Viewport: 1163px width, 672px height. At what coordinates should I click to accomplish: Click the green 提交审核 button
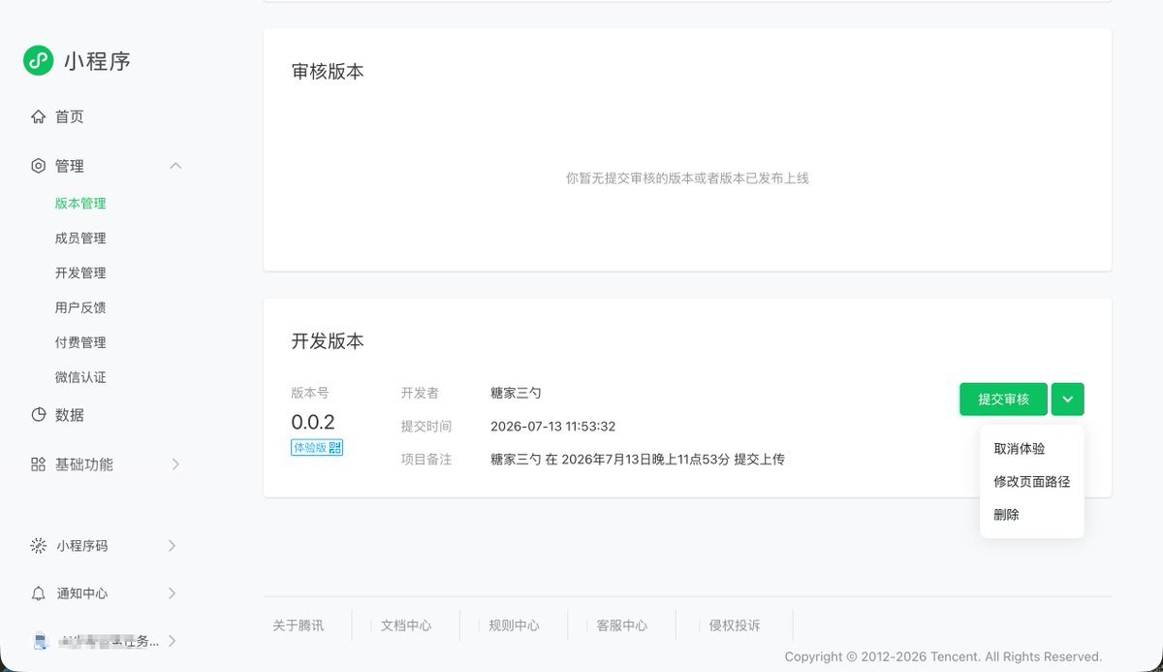pos(1003,400)
